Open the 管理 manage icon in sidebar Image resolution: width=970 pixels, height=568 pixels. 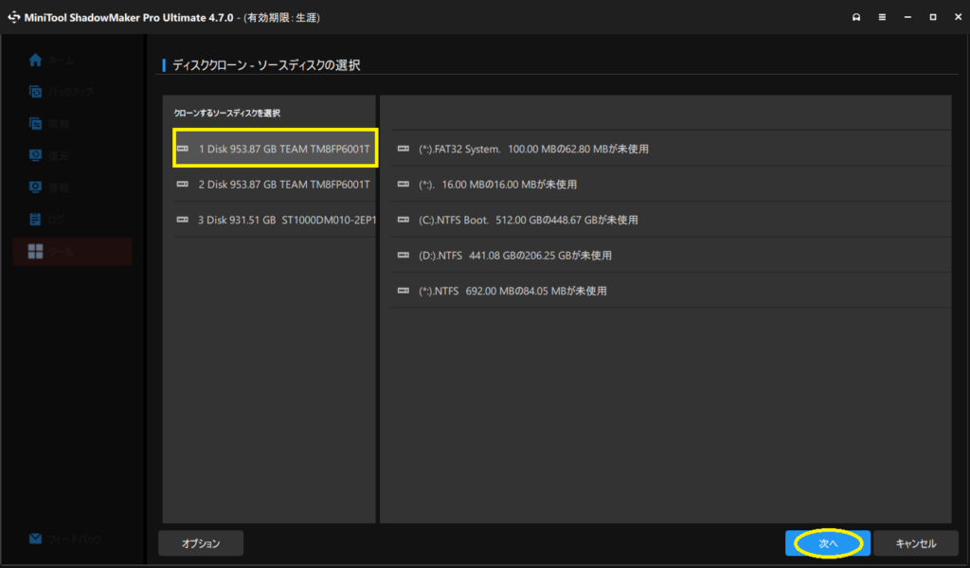pos(35,187)
